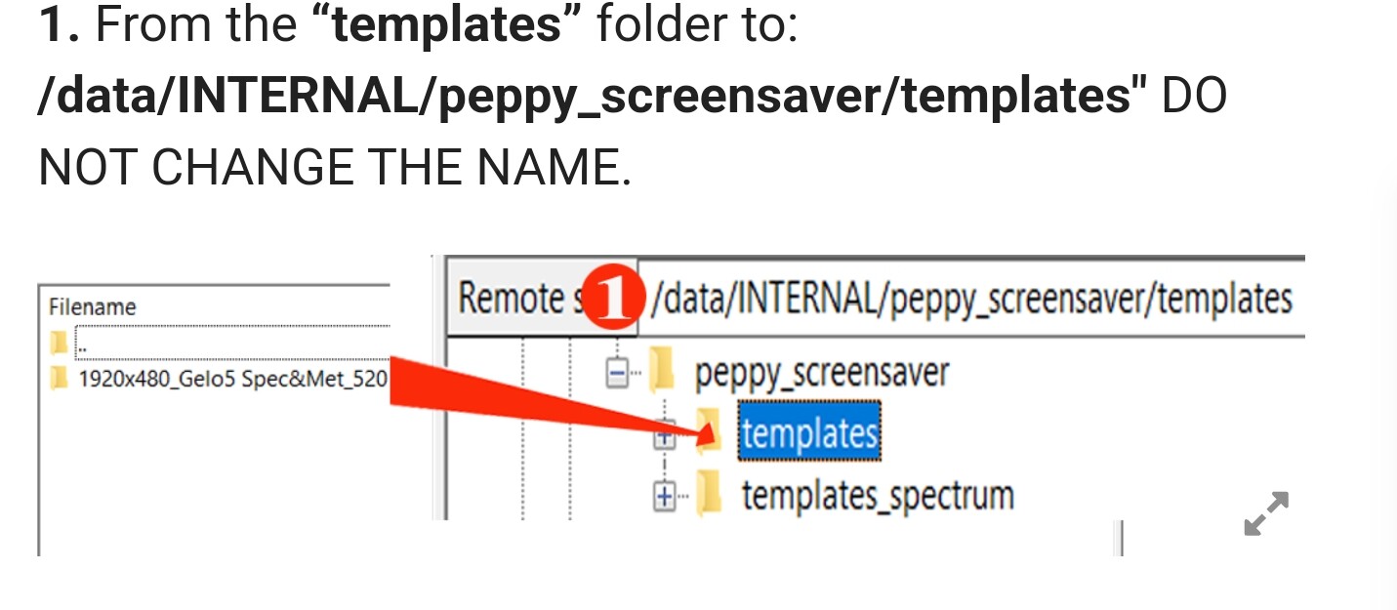The width and height of the screenshot is (1397, 610).
Task: Click the red circled number 1 marker
Action: click(x=615, y=299)
